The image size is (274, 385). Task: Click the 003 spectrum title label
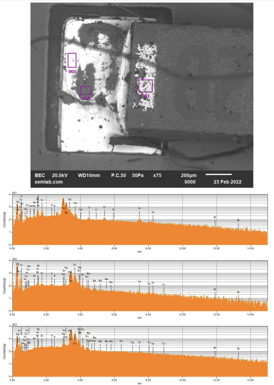tap(15, 324)
